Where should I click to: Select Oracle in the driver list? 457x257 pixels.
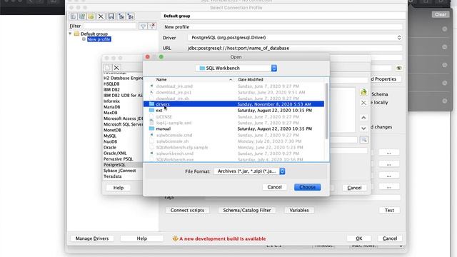pos(110,148)
